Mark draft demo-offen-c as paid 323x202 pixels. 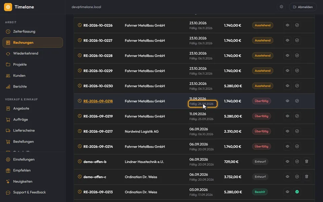tap(297, 177)
